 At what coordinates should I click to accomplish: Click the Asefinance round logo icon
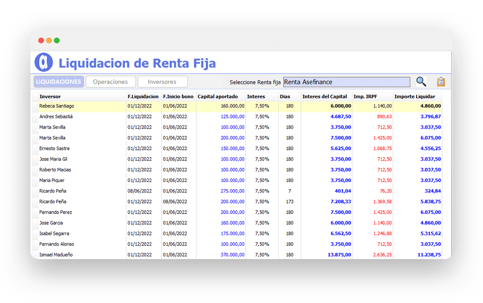coord(44,62)
